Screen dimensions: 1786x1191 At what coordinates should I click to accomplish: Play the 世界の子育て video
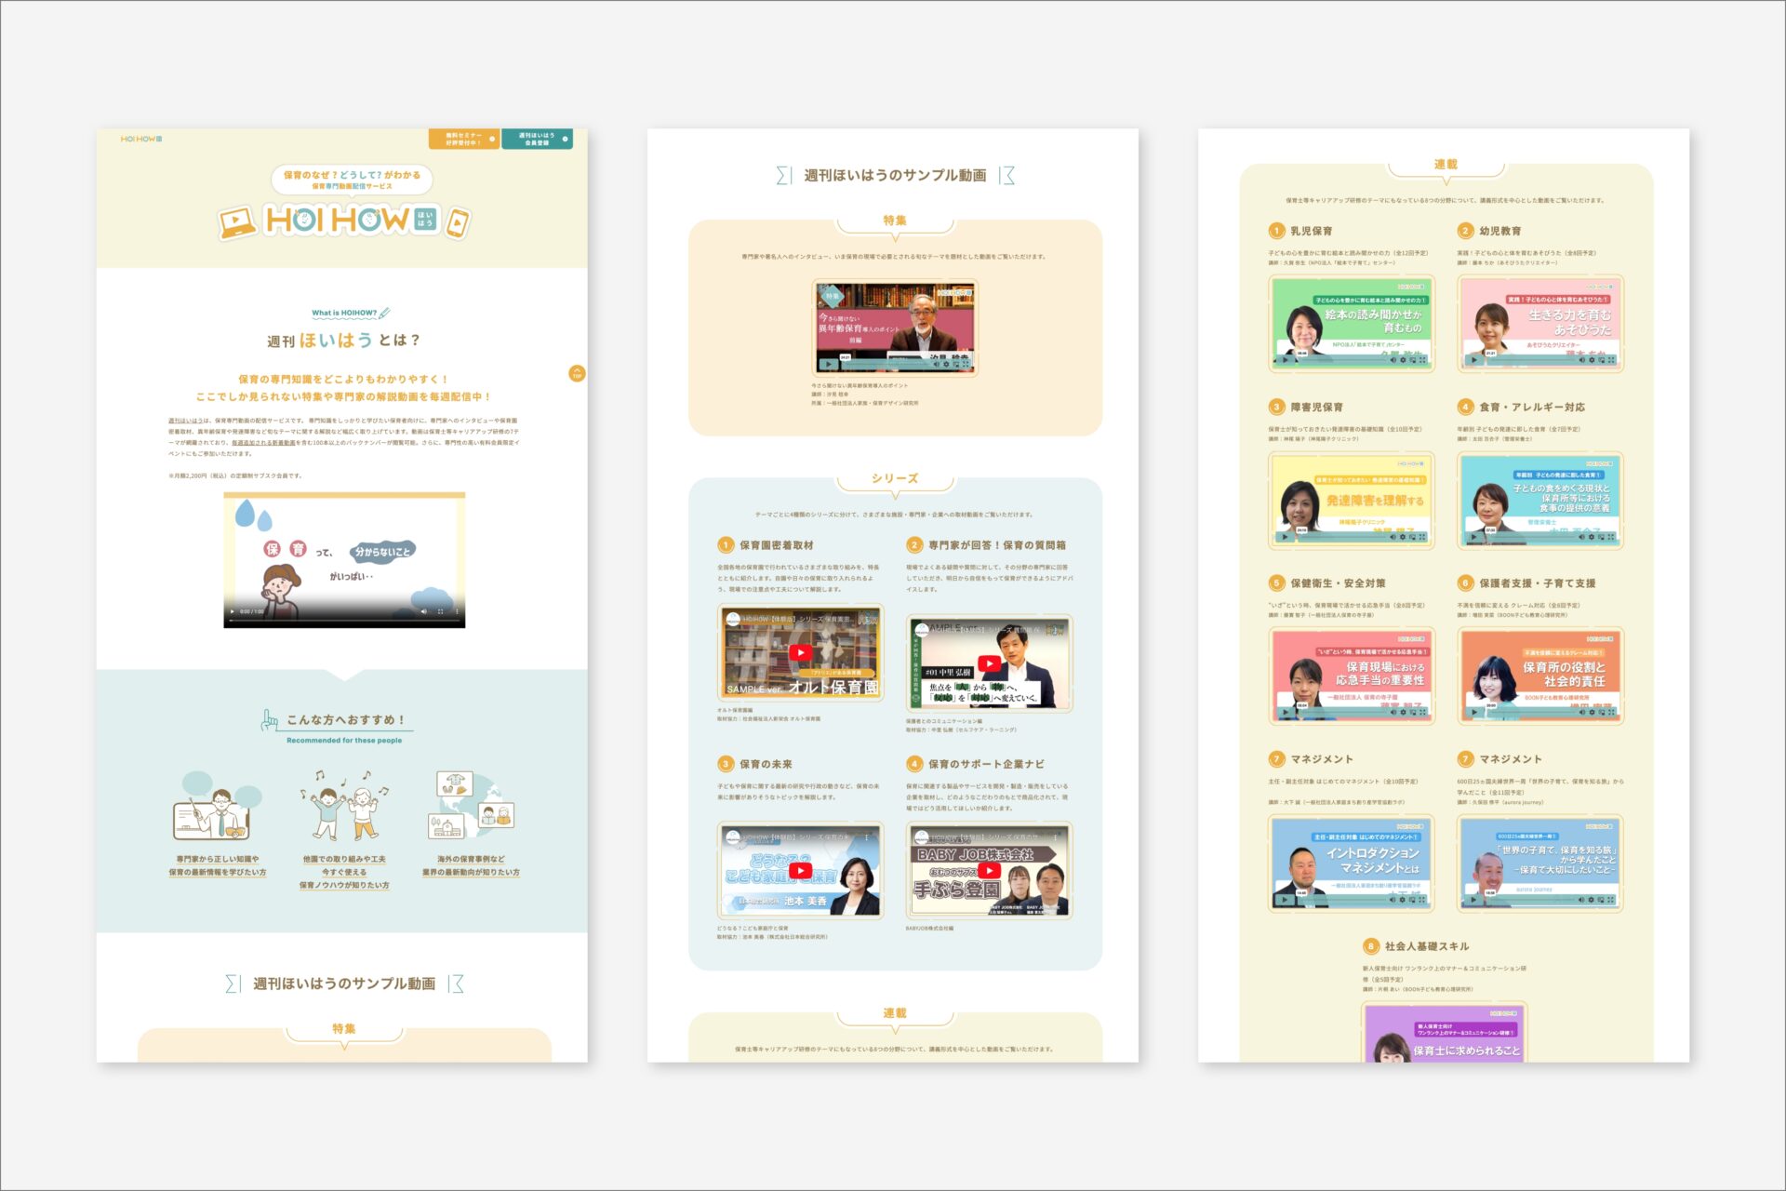[x=1474, y=900]
